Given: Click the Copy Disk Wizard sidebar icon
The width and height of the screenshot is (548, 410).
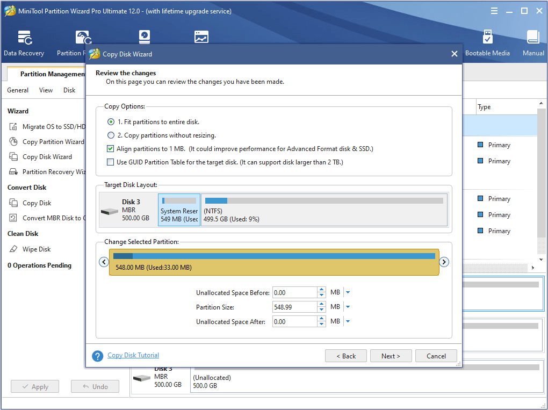Looking at the screenshot, I should (x=13, y=156).
